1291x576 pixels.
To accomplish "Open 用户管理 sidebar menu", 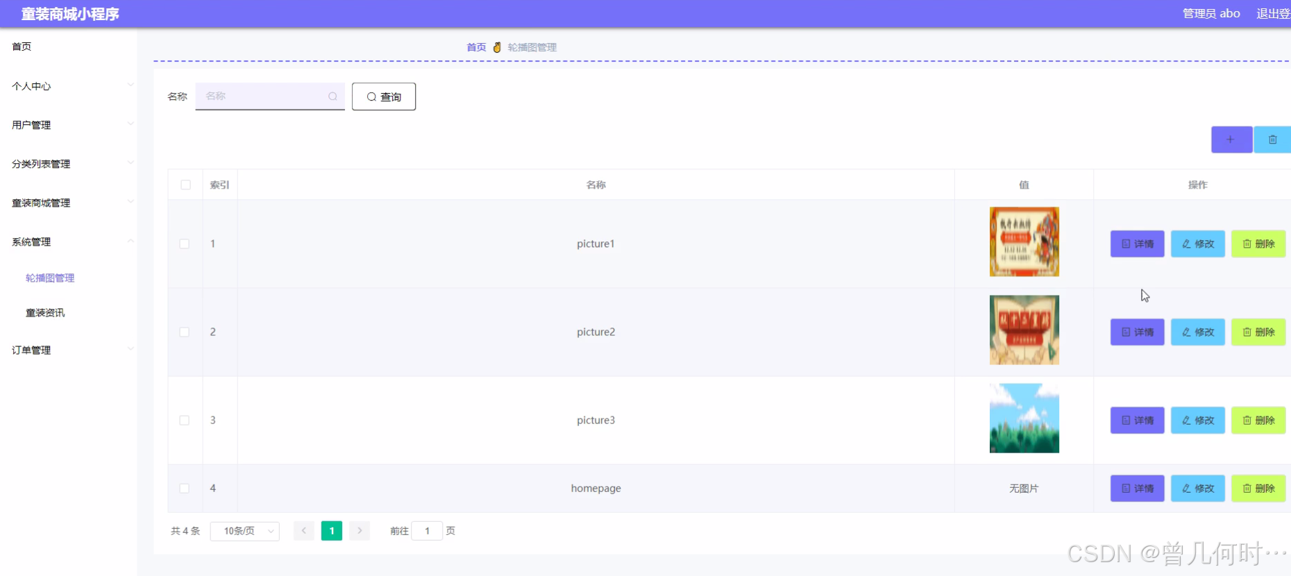I will (31, 125).
